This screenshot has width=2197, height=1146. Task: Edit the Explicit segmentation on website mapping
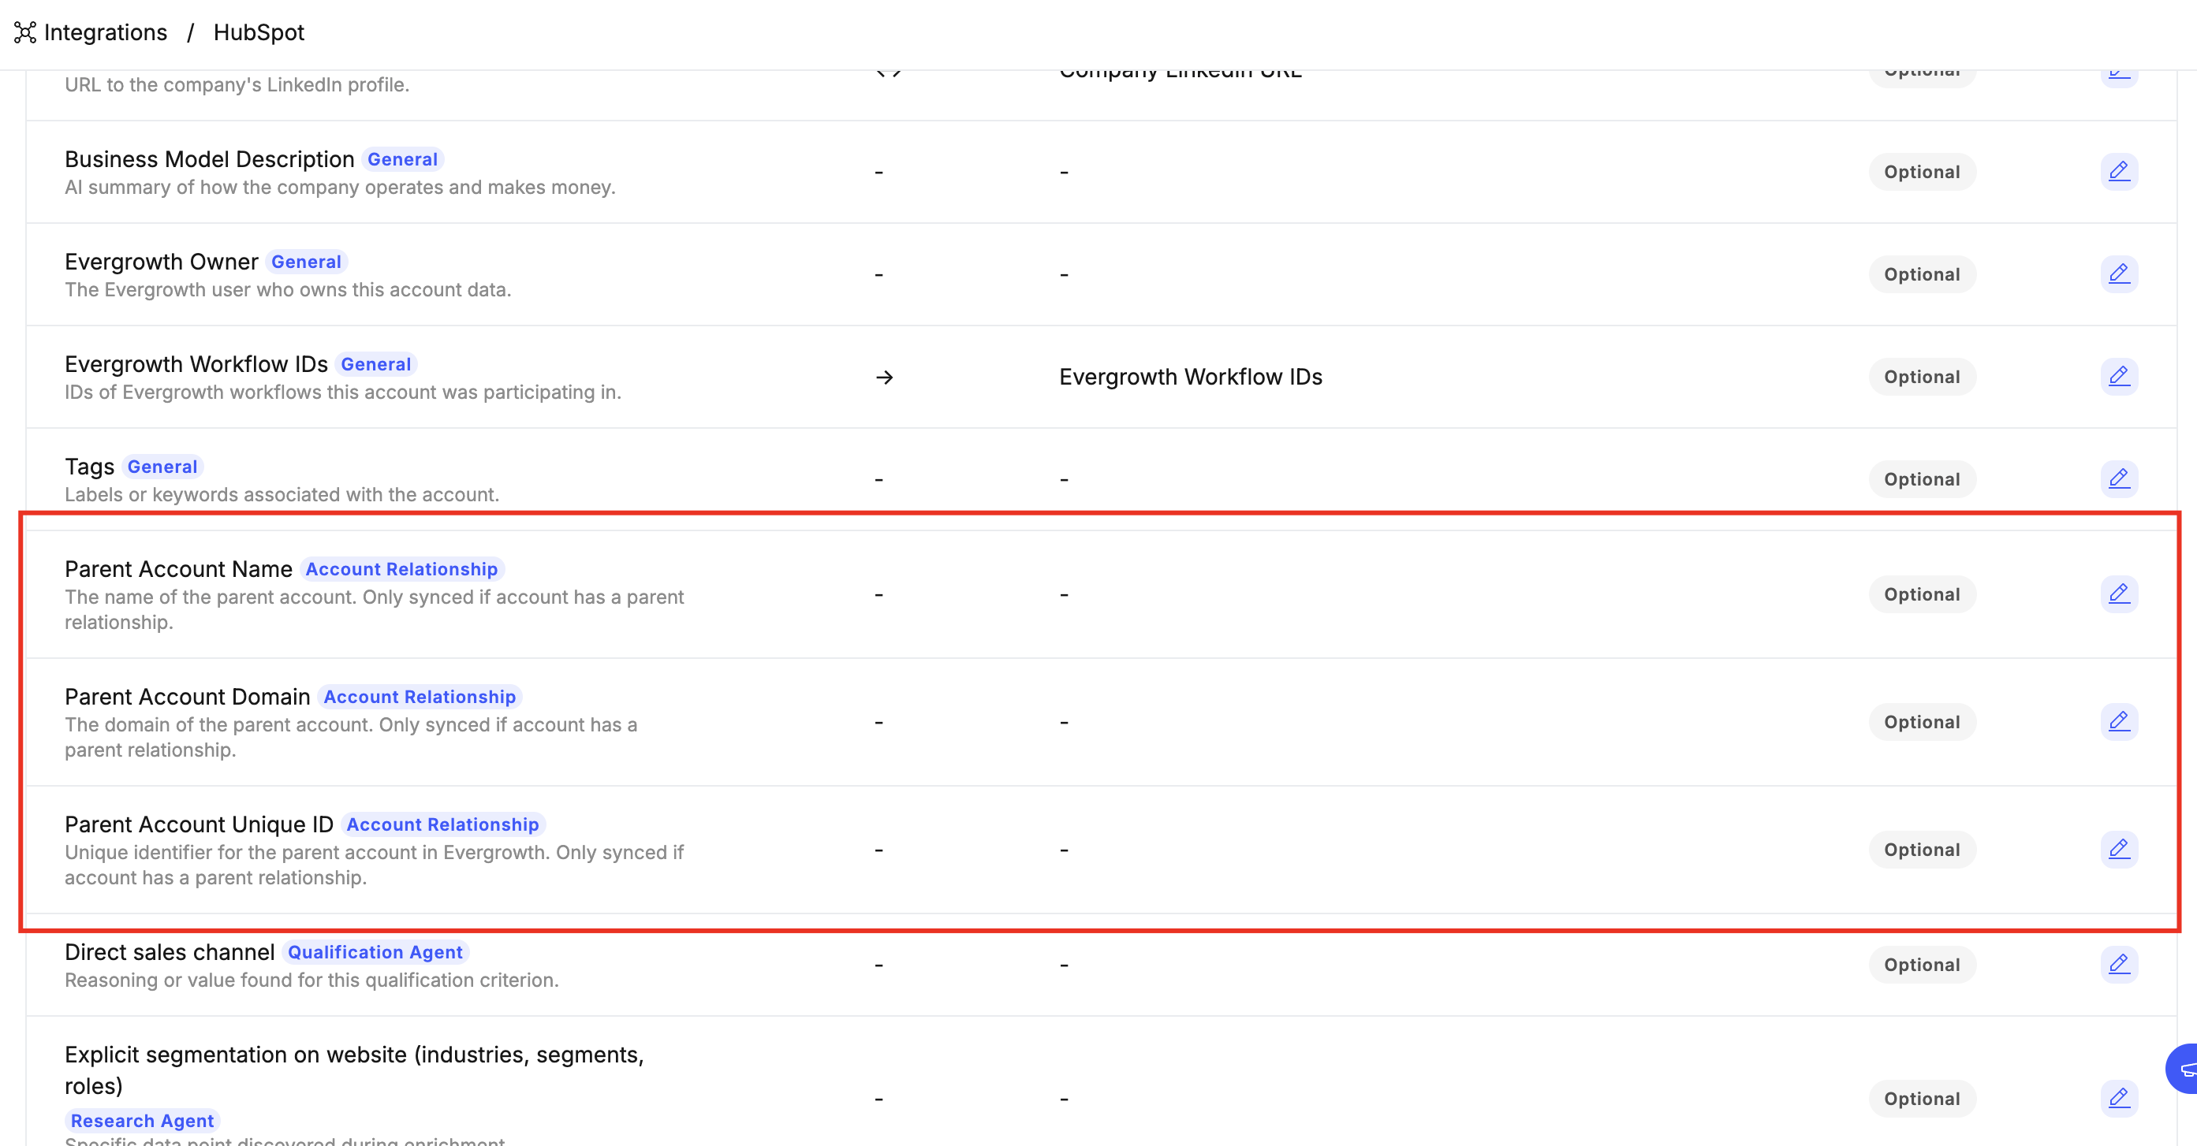click(2118, 1098)
